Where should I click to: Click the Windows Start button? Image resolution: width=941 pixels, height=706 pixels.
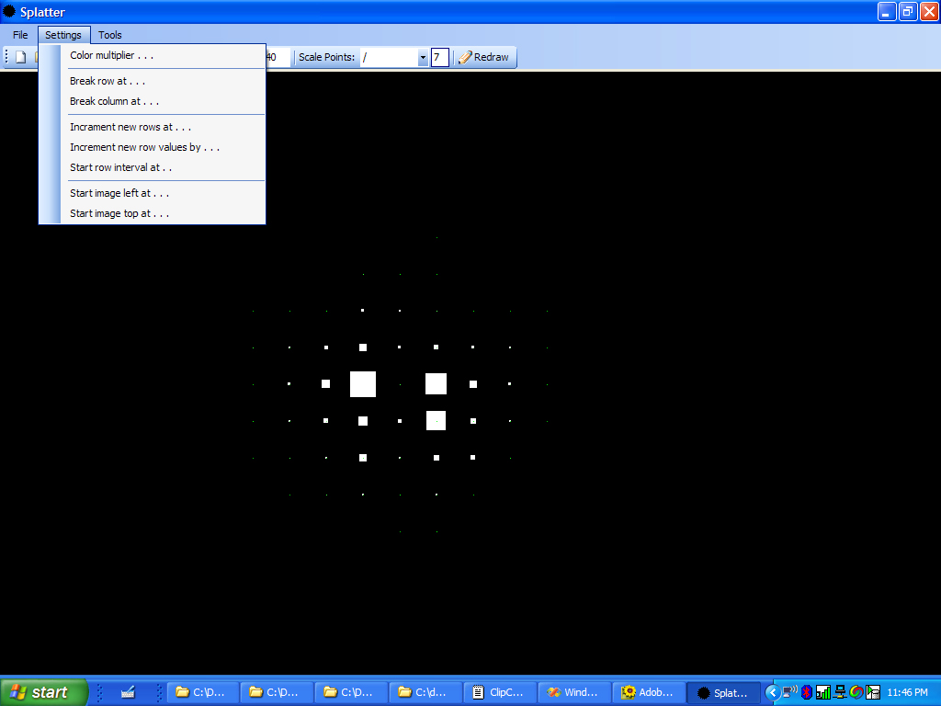[x=43, y=692]
